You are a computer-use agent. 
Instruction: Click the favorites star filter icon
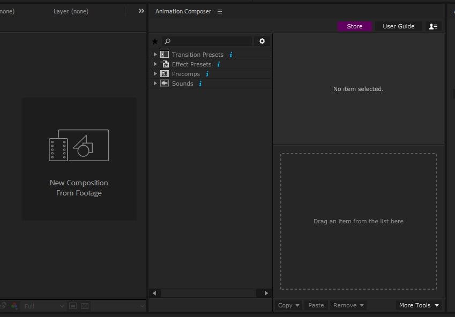[155, 41]
